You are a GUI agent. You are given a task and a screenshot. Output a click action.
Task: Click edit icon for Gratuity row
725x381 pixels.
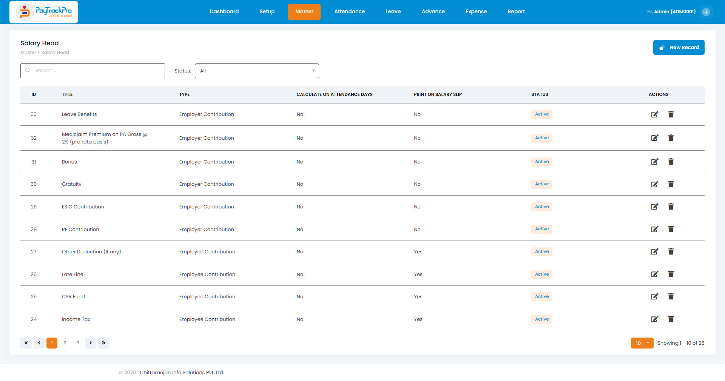655,184
